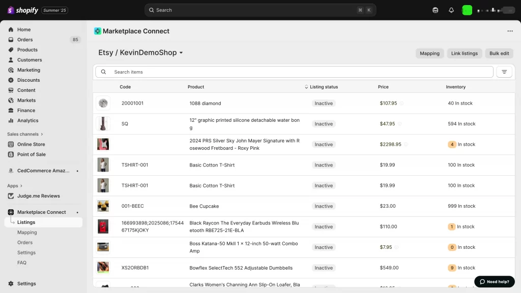The width and height of the screenshot is (521, 293).
Task: Click the Link listings button
Action: pos(464,53)
